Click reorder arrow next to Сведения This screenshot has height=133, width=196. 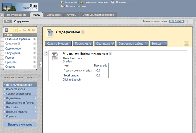2,44
